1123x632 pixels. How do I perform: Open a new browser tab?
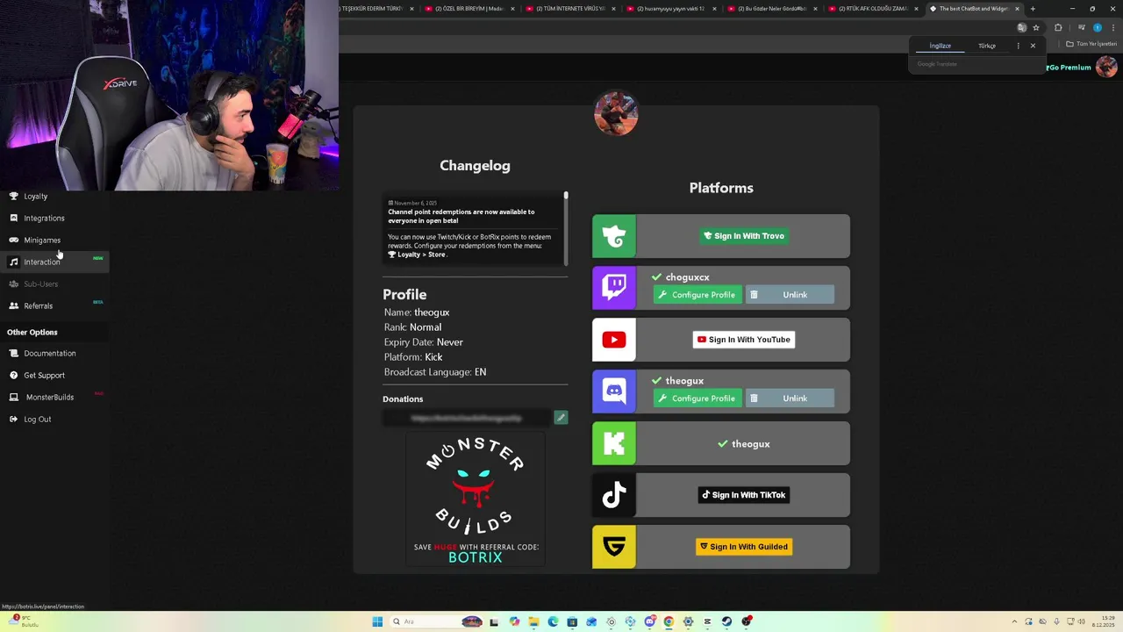tap(1033, 9)
